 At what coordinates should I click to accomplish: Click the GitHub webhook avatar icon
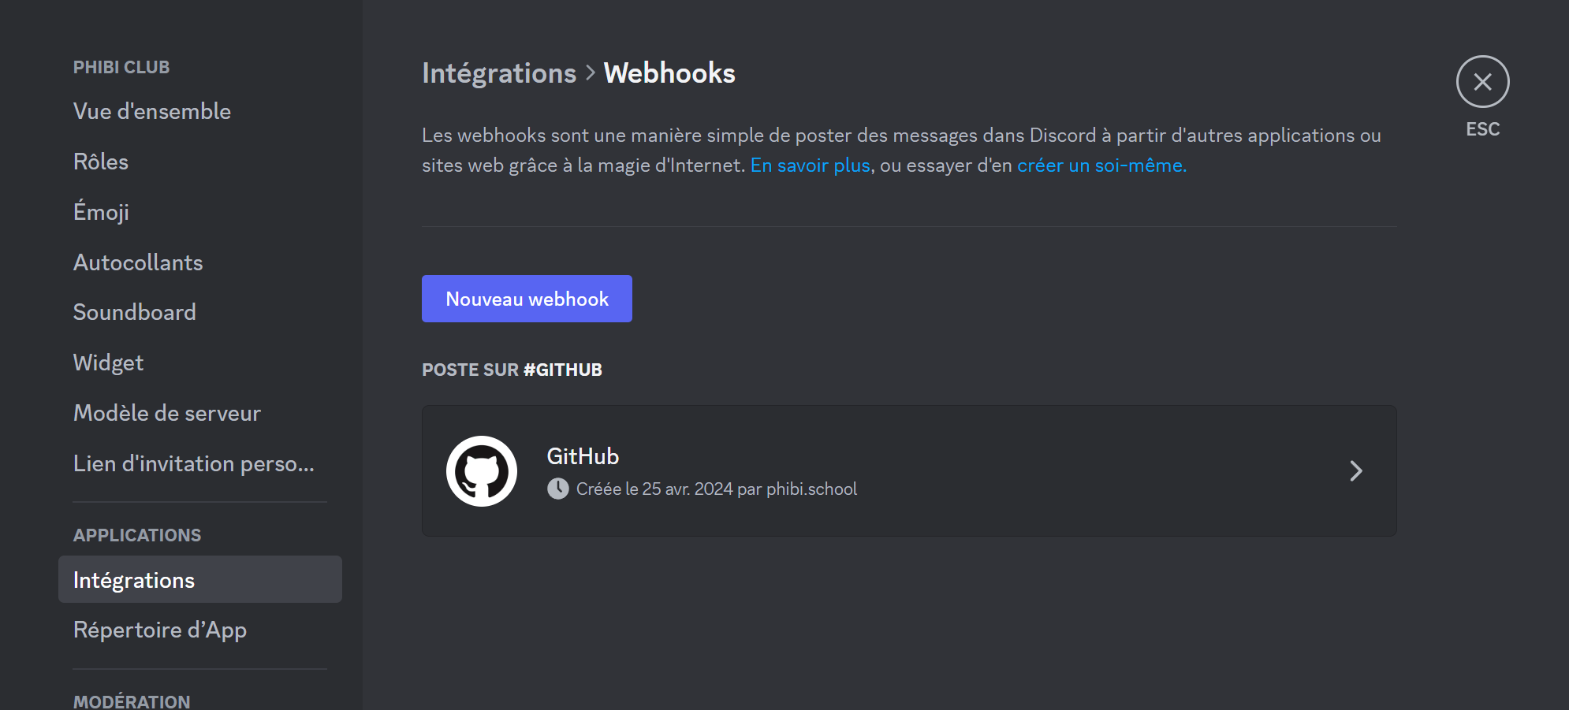(x=482, y=470)
